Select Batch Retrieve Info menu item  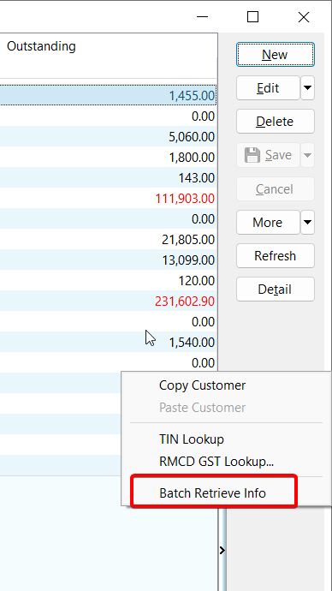pos(213,493)
